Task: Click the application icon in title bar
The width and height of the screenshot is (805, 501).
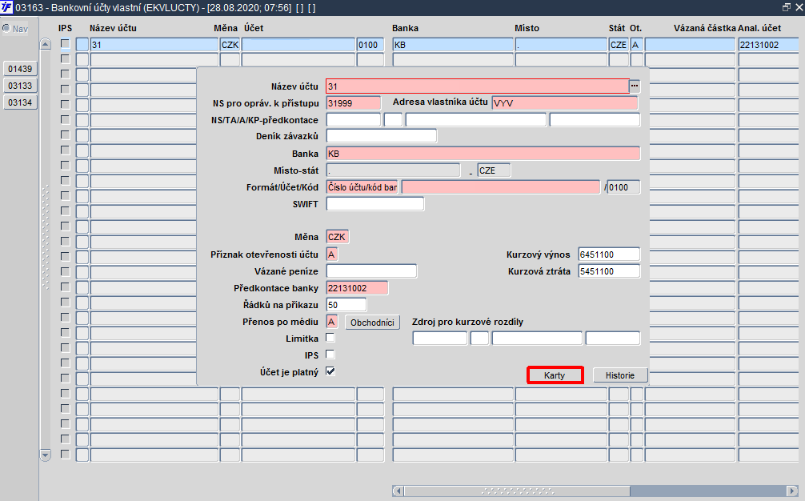Action: pos(6,8)
